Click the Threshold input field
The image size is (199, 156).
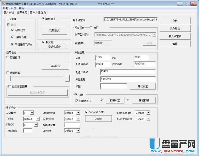pos(28,131)
